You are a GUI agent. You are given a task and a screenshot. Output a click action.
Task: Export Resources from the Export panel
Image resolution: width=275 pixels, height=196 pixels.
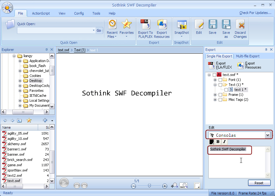click(249, 65)
